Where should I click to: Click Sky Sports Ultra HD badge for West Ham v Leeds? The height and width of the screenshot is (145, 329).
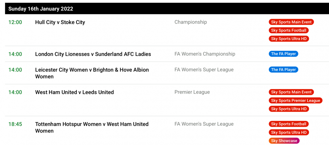point(289,109)
